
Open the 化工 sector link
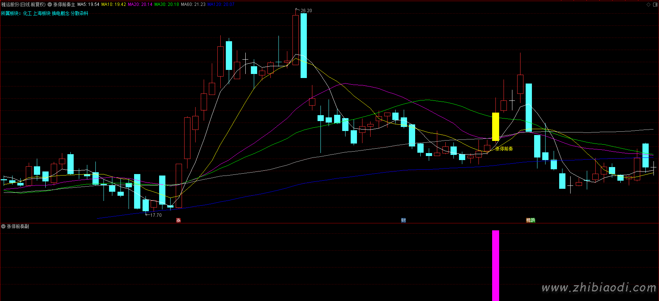(27, 13)
